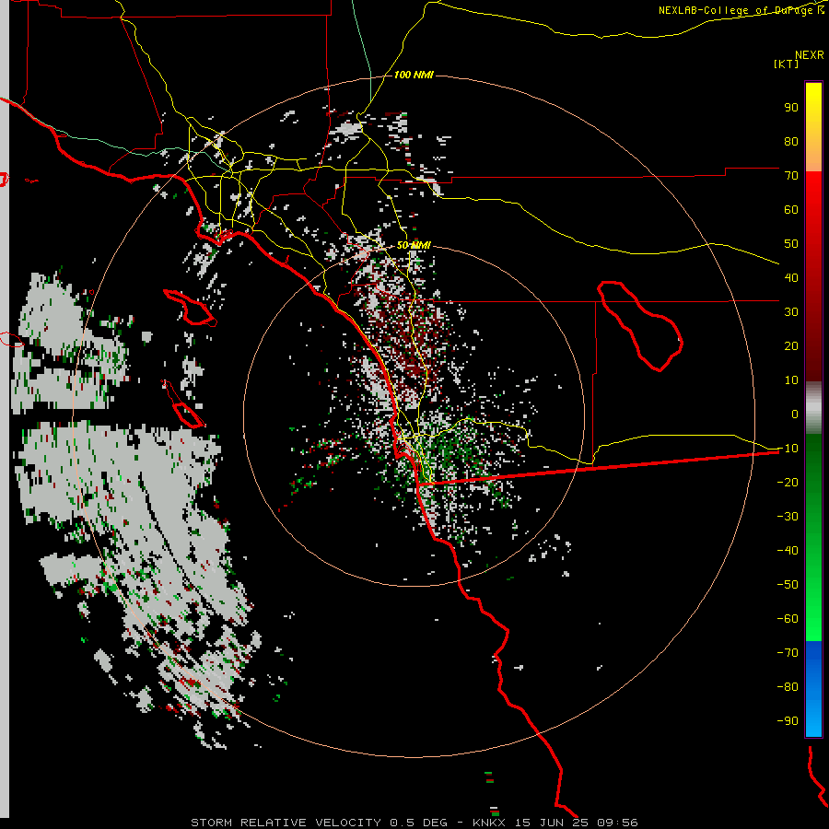Image resolution: width=829 pixels, height=829 pixels.
Task: Select the -40 knot scale label
Action: (788, 551)
